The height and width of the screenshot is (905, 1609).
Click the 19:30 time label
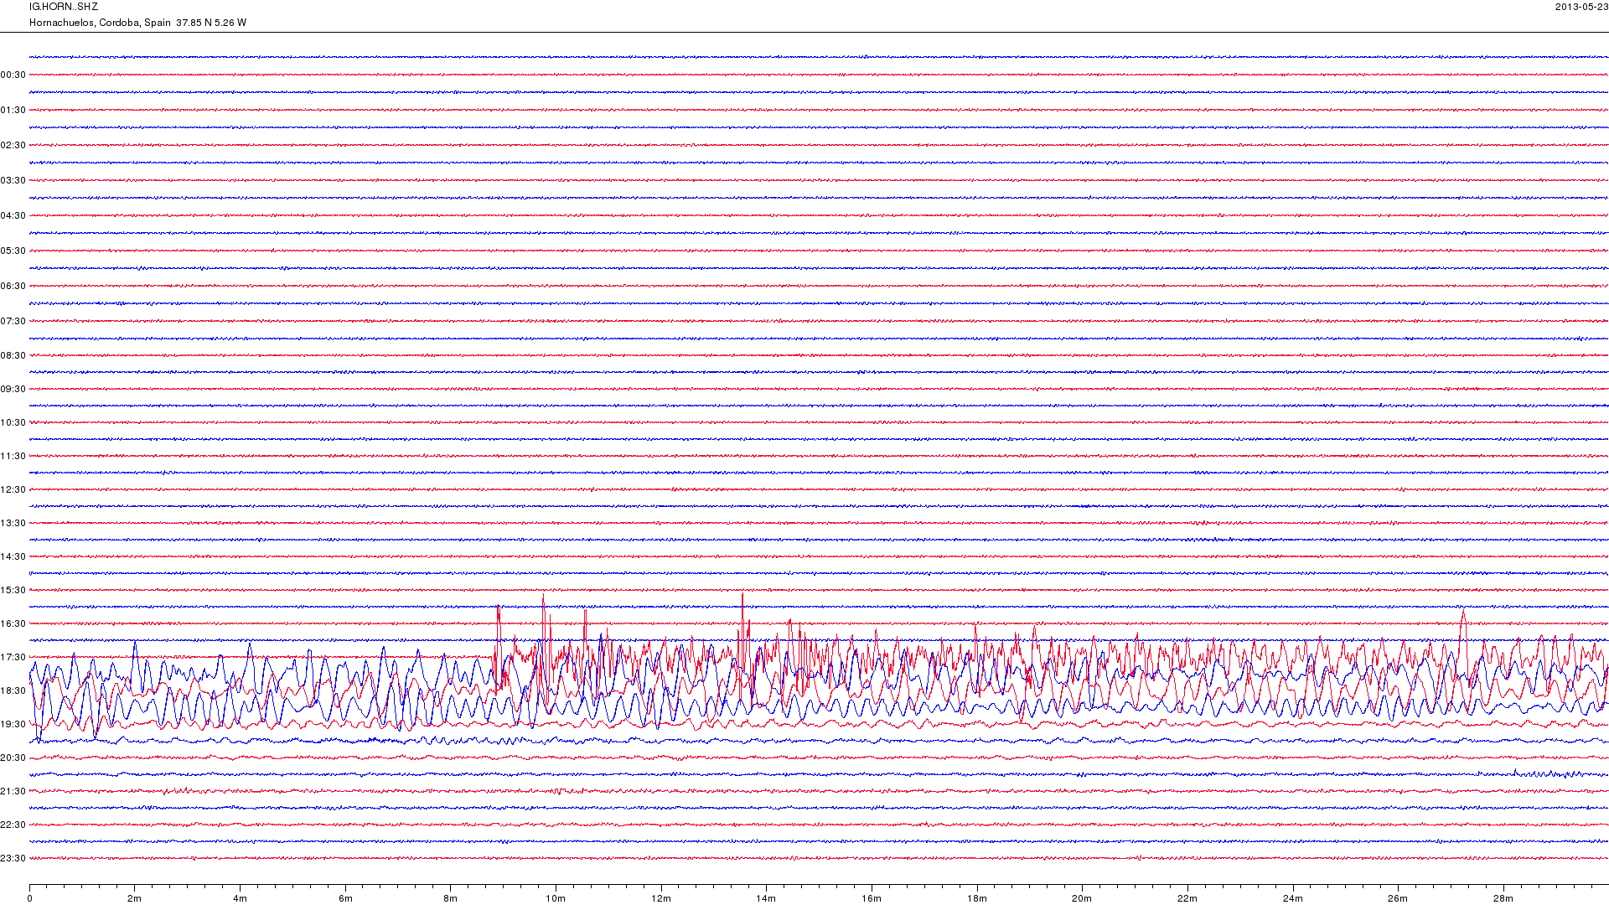coord(13,724)
